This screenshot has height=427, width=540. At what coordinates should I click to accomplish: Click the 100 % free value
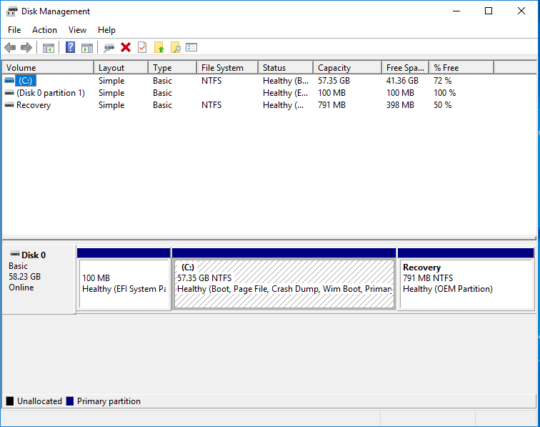(x=444, y=93)
